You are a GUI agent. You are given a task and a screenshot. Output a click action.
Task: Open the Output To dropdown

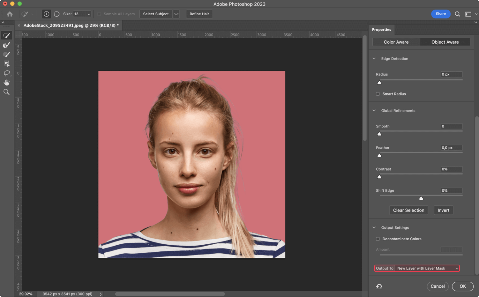[427, 268]
